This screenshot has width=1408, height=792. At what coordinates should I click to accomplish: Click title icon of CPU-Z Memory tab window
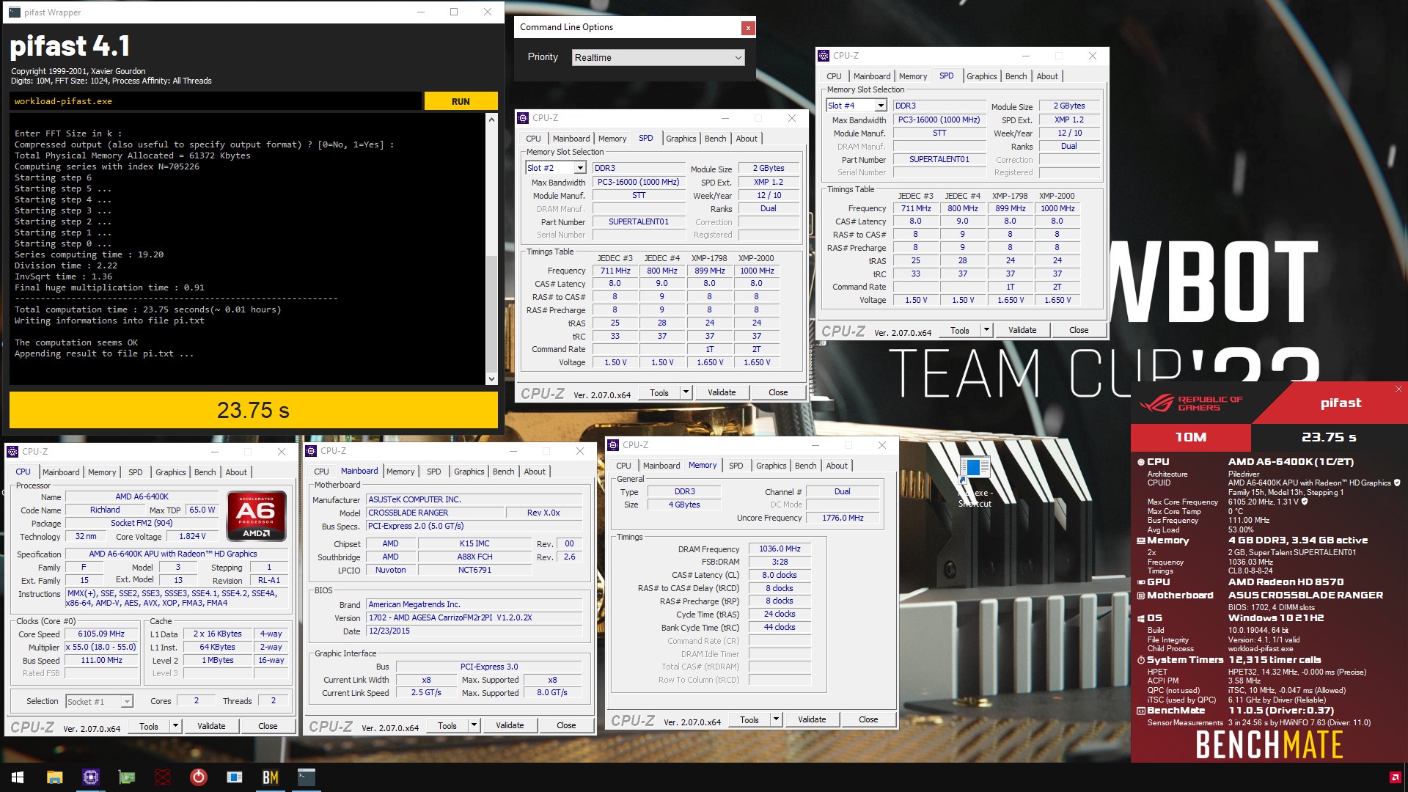point(613,445)
